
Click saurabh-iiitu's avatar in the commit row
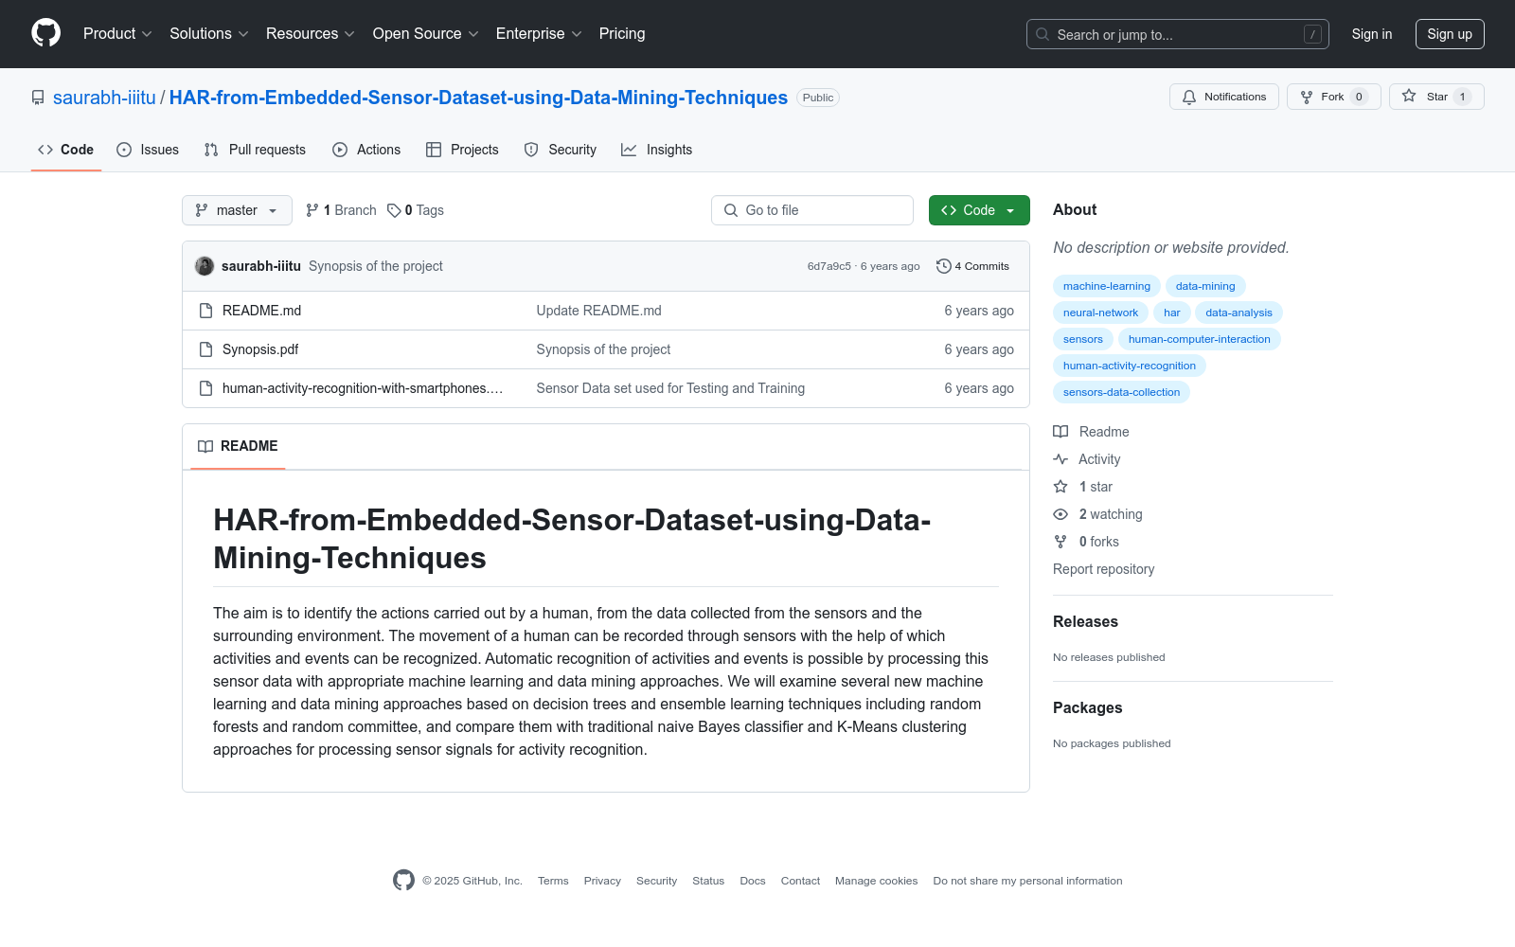tap(205, 266)
